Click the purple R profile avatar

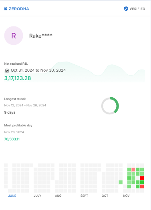point(14,36)
